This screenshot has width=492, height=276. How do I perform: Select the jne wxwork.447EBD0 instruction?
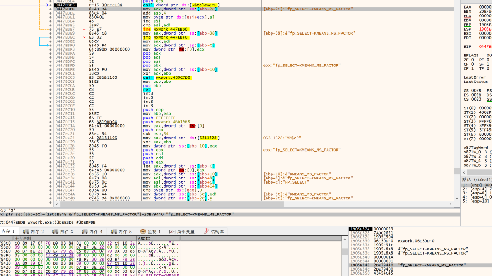(x=165, y=29)
